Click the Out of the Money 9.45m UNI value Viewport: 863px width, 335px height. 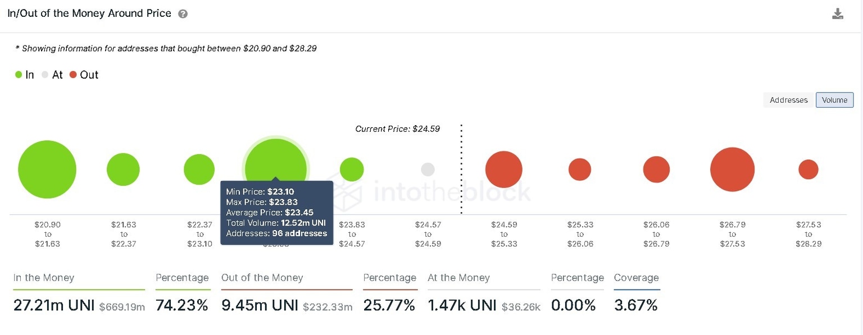point(260,305)
